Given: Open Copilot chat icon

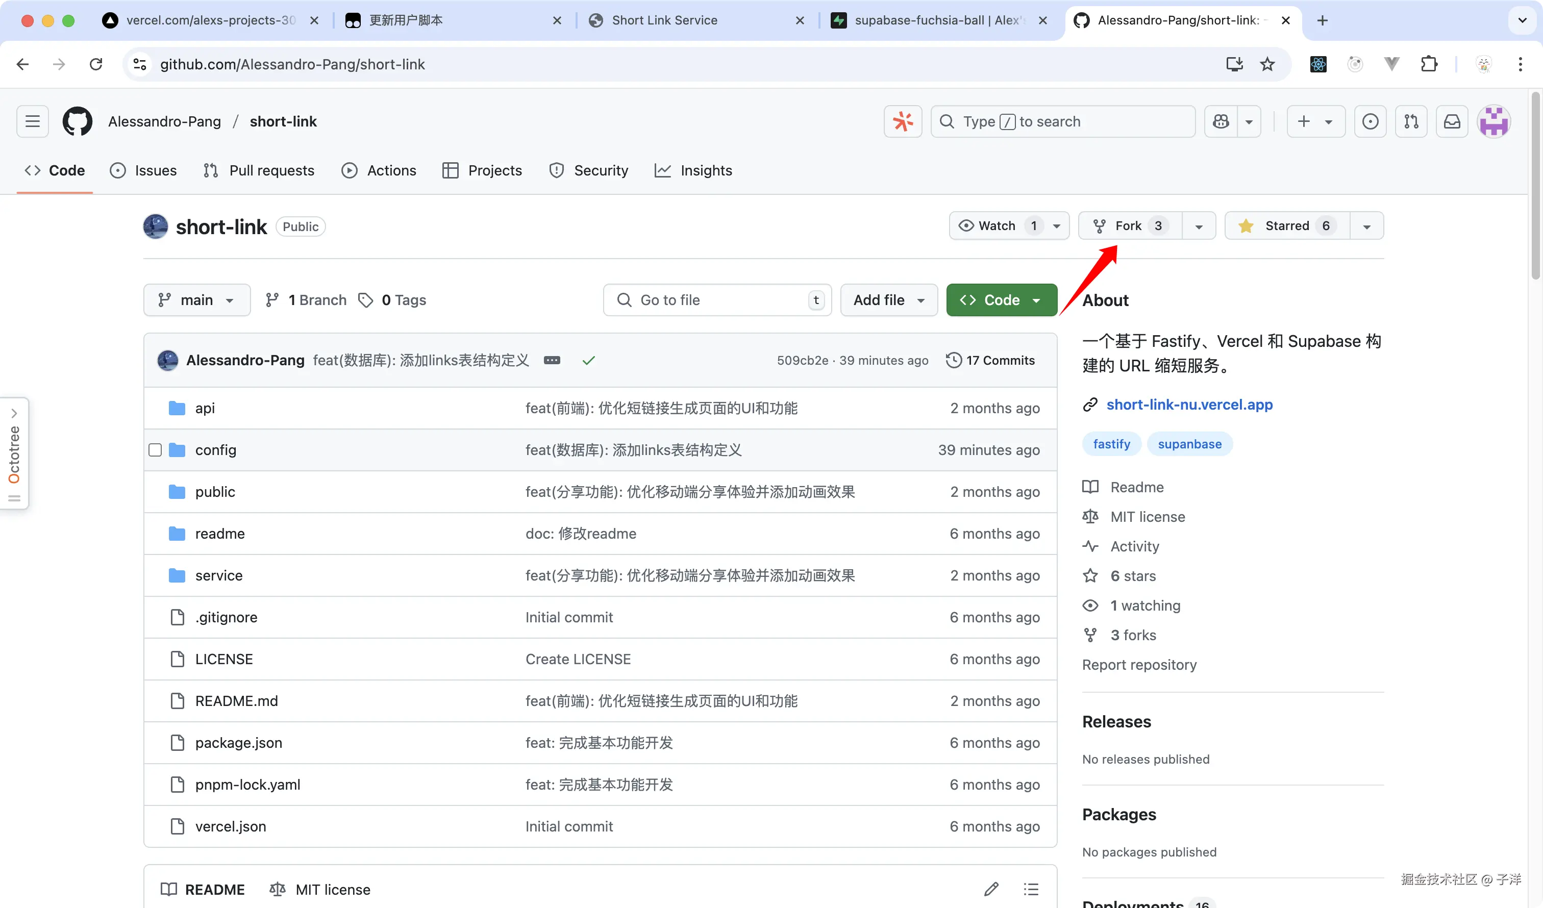Looking at the screenshot, I should point(1221,121).
